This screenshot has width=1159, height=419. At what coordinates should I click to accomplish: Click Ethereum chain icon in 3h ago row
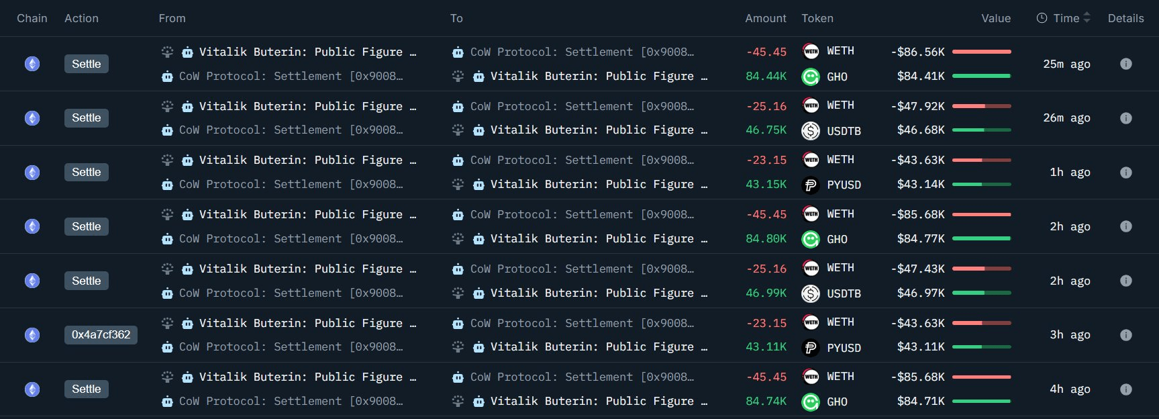click(x=32, y=335)
